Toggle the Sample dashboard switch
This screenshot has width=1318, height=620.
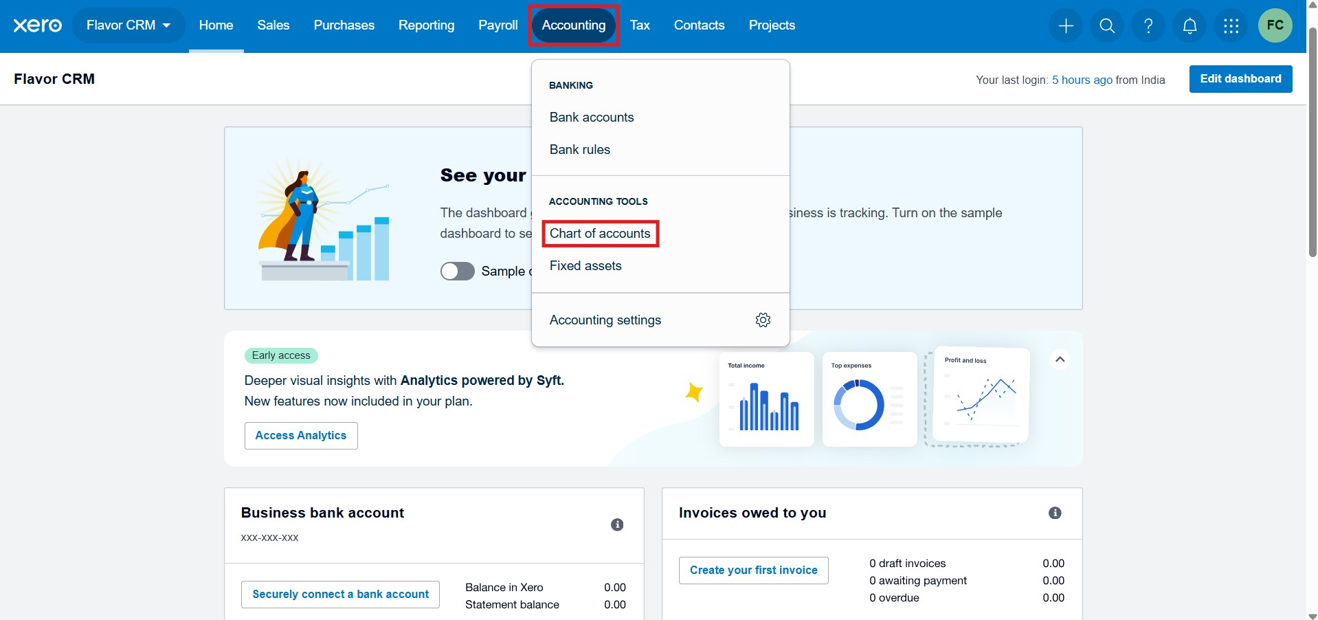458,272
